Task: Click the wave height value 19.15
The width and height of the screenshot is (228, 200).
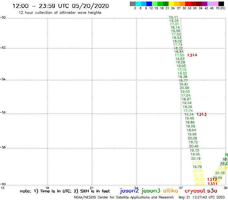Action: tap(194, 150)
